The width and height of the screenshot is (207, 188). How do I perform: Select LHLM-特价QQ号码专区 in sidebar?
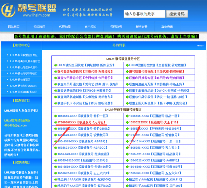pyautogui.click(x=23, y=74)
